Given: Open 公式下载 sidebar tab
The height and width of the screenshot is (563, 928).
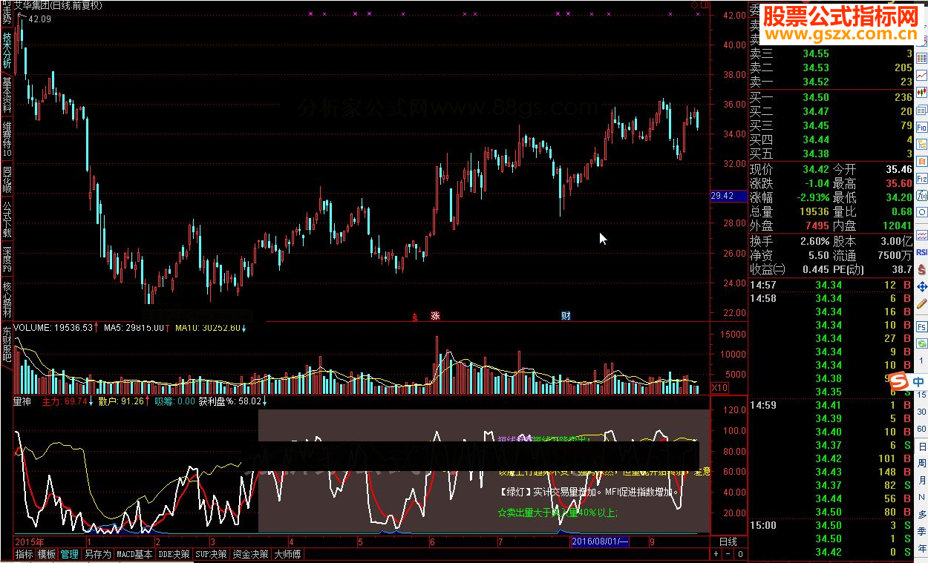Looking at the screenshot, I should (7, 220).
